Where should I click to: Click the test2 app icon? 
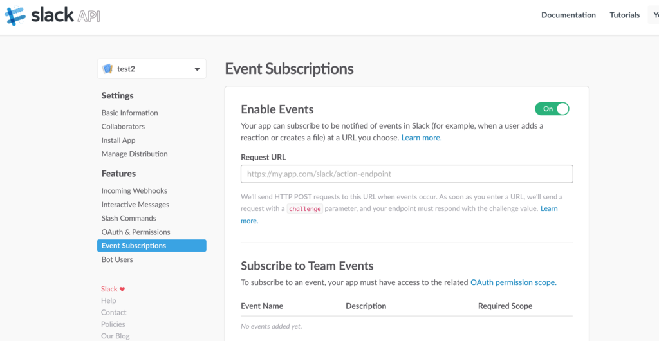pos(107,69)
